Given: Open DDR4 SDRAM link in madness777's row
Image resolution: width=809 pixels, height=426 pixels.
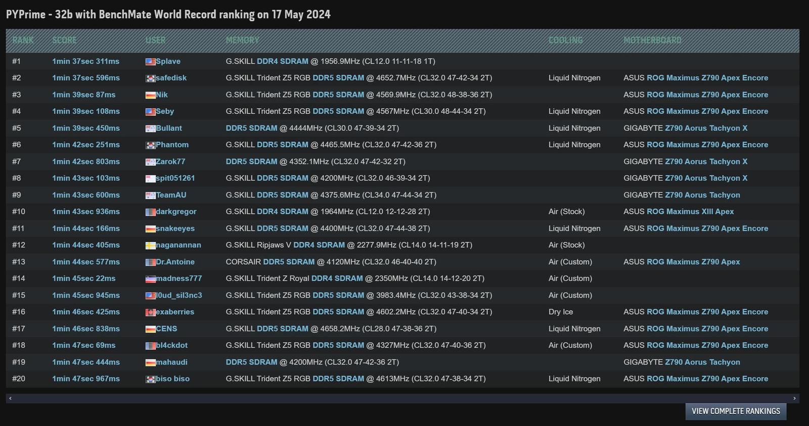Looking at the screenshot, I should (x=337, y=278).
